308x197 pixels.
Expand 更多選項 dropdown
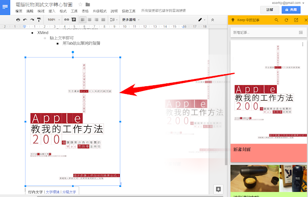tap(131, 20)
